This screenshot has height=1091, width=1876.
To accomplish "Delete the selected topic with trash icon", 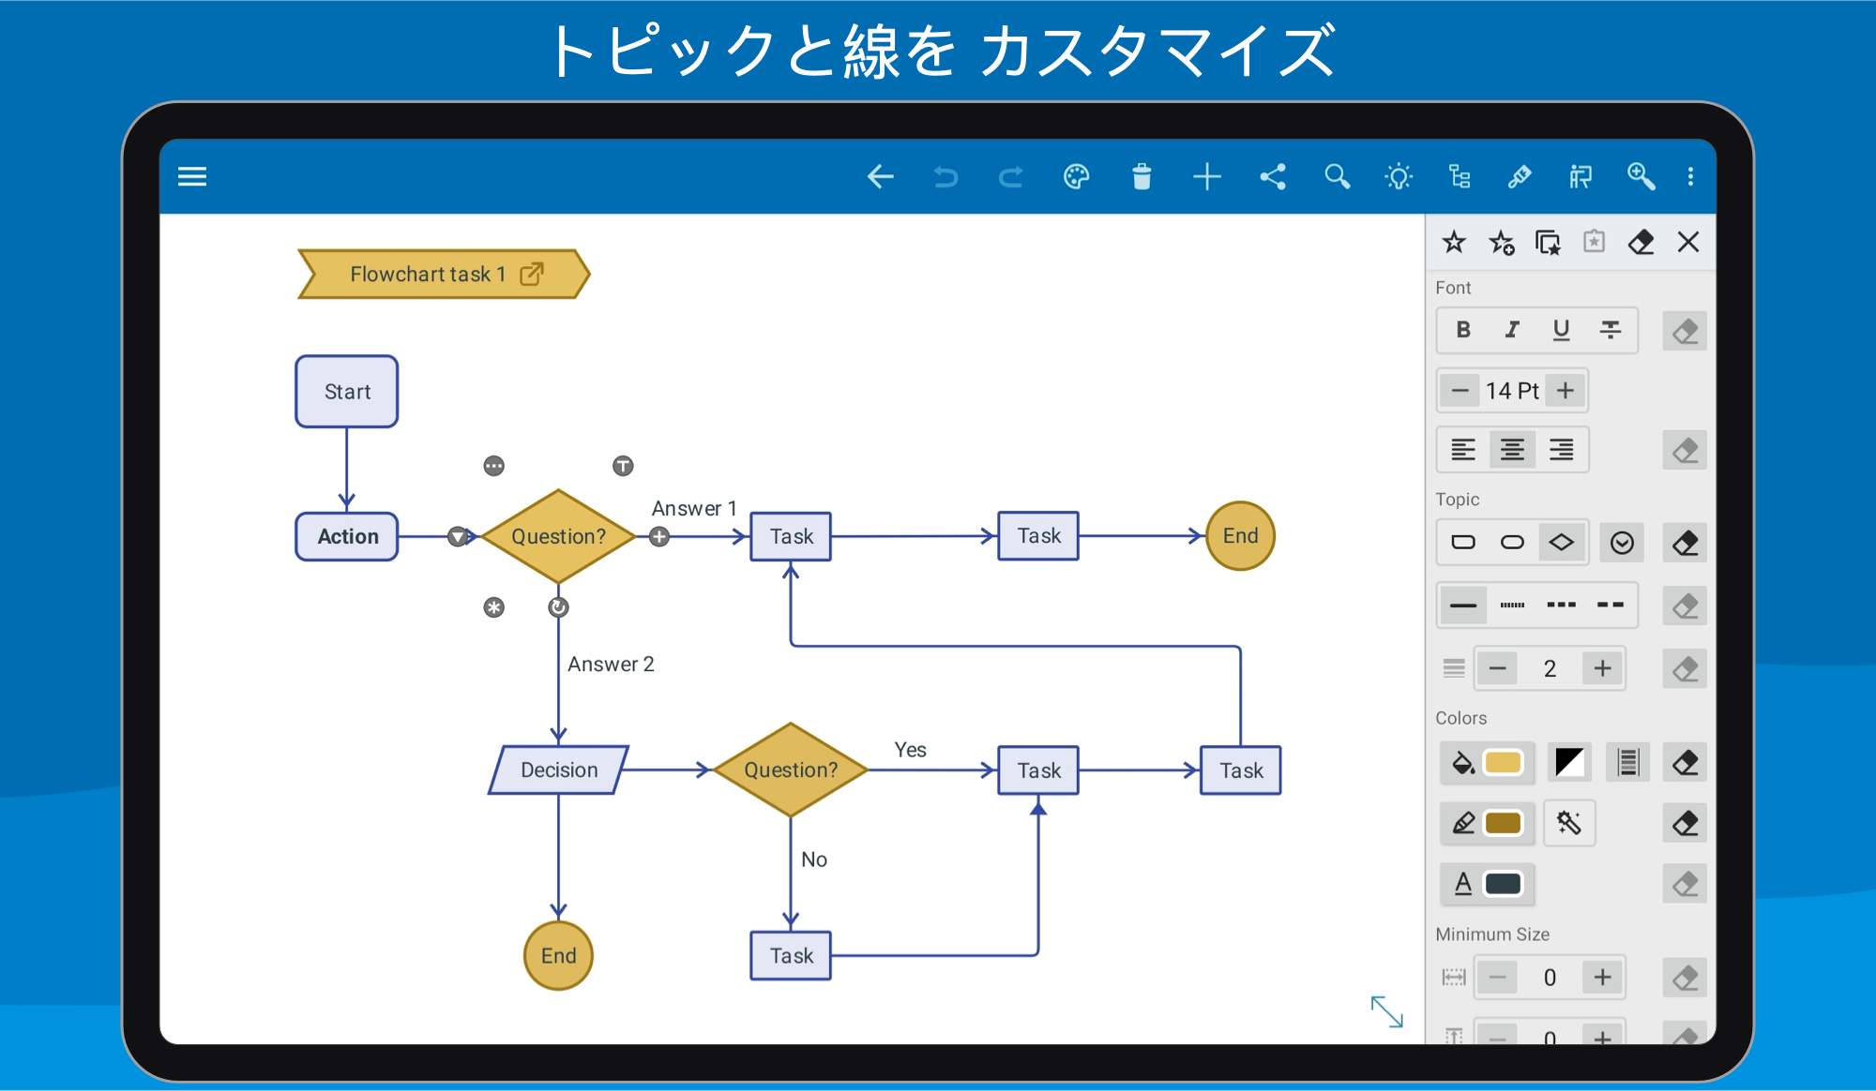I will click(x=1142, y=176).
